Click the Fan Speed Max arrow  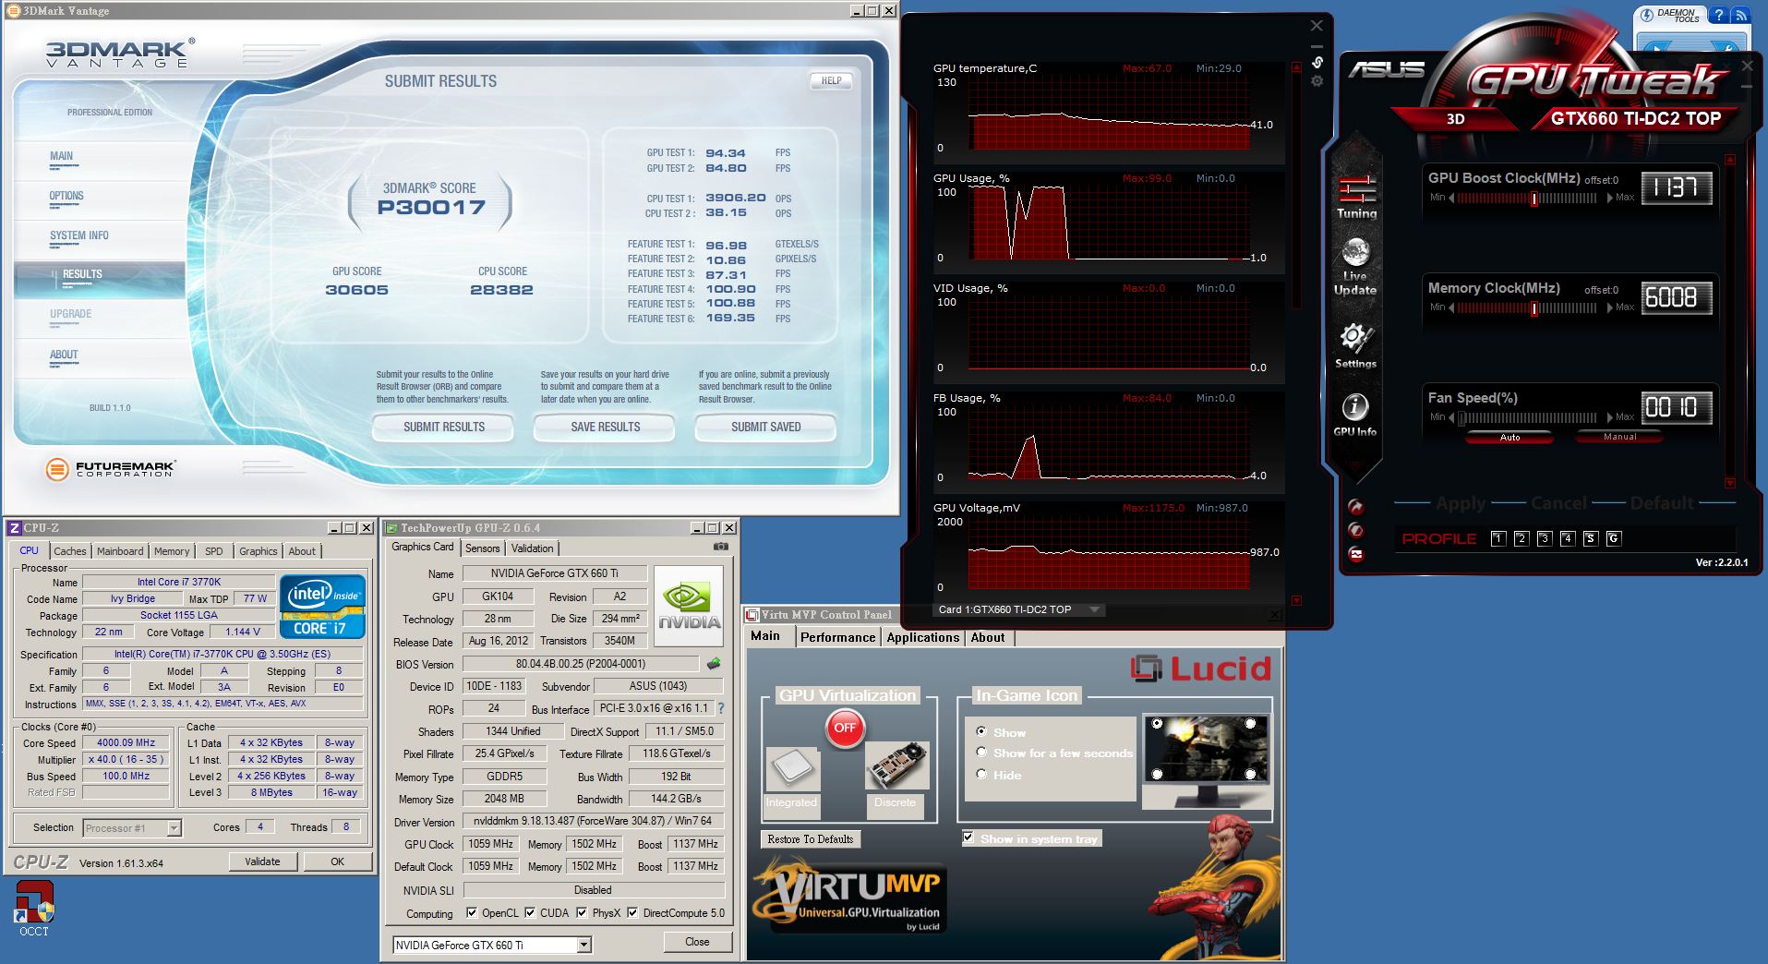pos(1610,417)
